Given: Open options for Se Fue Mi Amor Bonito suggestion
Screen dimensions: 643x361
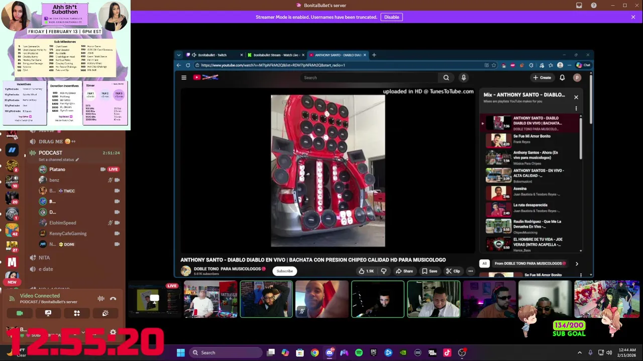Looking at the screenshot, I should pyautogui.click(x=581, y=275).
